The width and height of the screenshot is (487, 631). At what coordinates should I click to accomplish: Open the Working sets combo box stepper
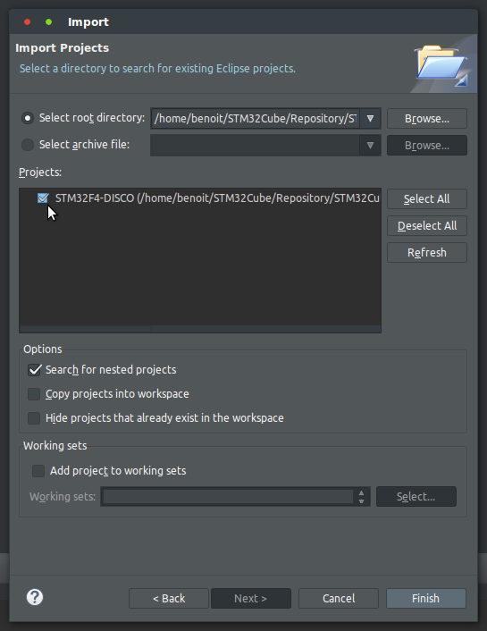(361, 497)
